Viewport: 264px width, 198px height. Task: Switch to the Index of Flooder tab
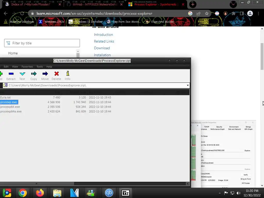[30, 4]
